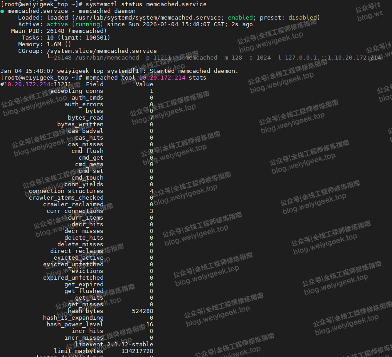Click the 'Memory: 1.6M' line
Viewport: 392px width, 357px height.
pyautogui.click(x=44, y=44)
